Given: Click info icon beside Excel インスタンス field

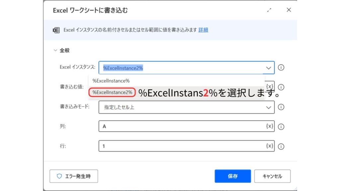Looking at the screenshot, I should coord(281,68).
